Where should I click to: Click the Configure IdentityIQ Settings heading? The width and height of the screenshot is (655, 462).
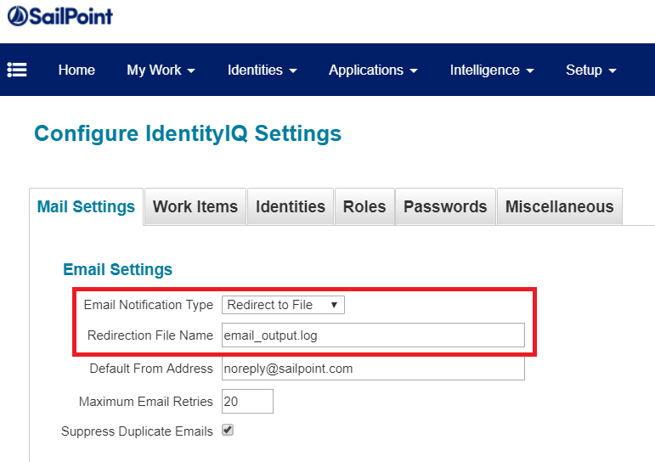click(x=188, y=133)
